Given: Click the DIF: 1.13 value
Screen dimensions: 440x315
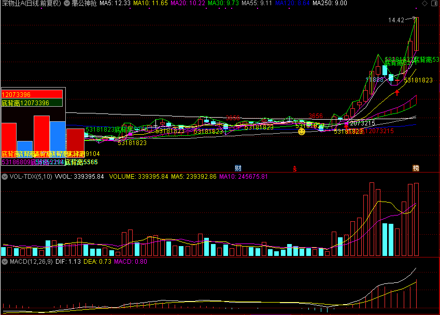Looking at the screenshot, I should tap(68, 262).
